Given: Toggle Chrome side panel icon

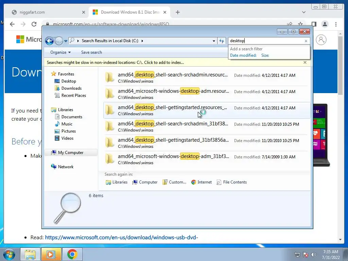Looking at the screenshot, I should pos(314,24).
